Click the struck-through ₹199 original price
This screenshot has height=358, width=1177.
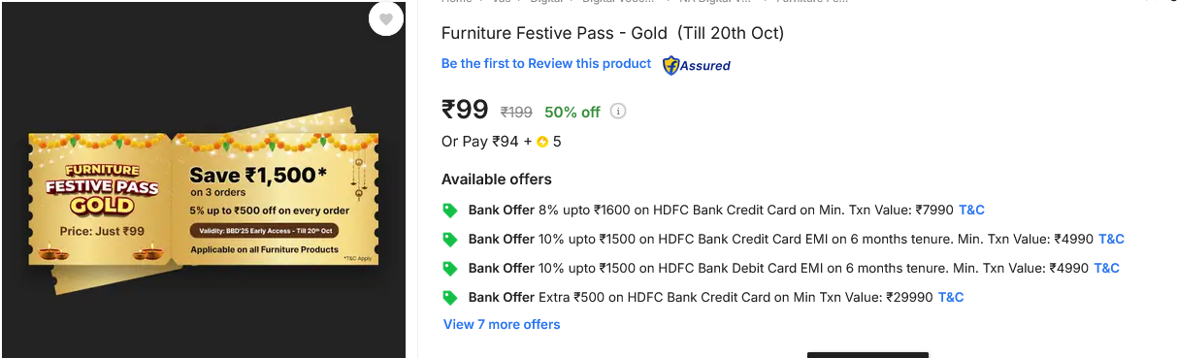click(516, 112)
